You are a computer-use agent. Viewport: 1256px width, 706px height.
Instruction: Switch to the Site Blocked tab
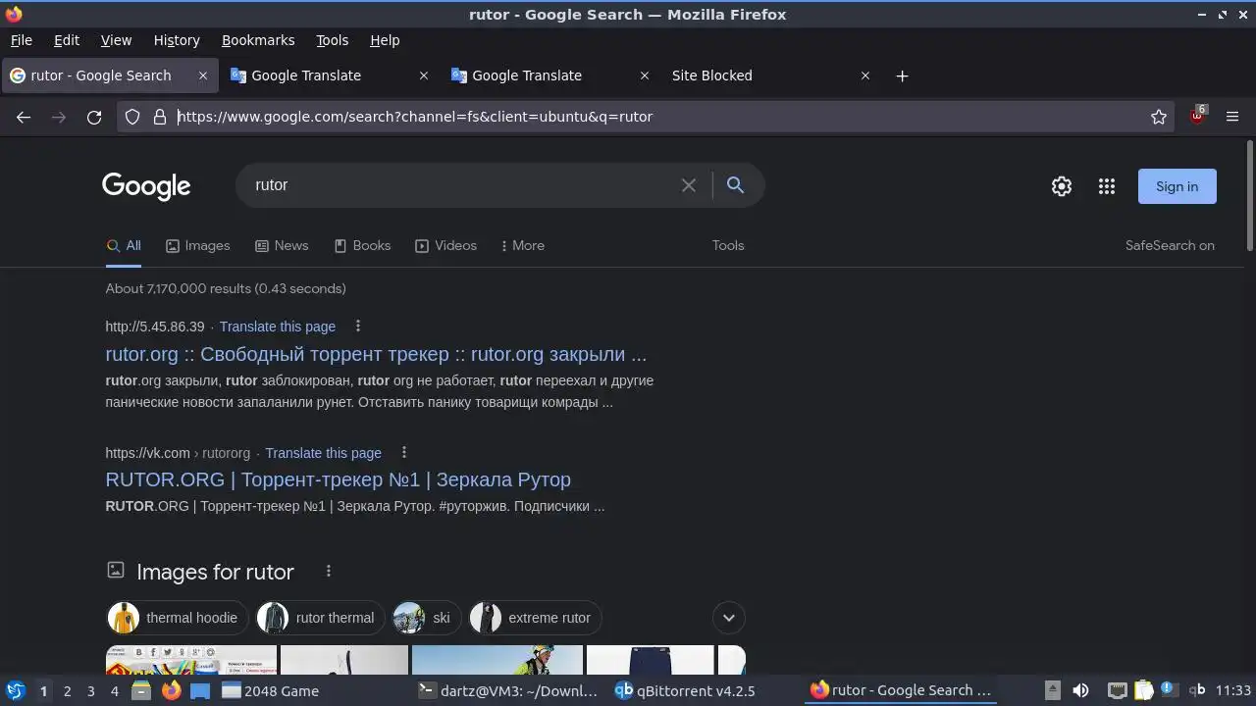point(770,76)
